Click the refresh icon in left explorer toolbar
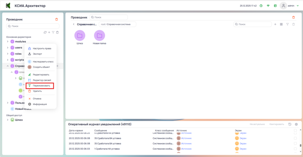This screenshot has height=157, width=303. [x=45, y=32]
